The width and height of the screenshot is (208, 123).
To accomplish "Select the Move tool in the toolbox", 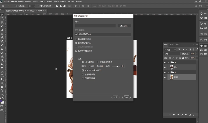I will 2,14.
